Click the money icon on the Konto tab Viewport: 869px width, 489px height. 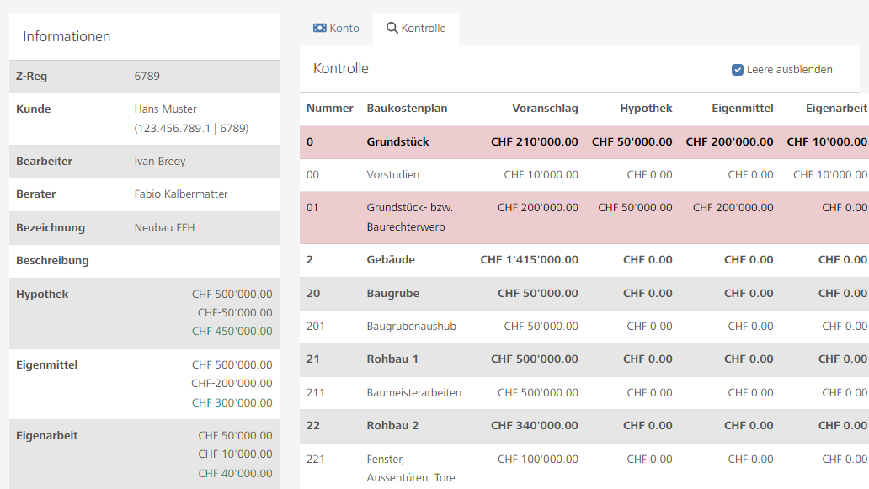pyautogui.click(x=319, y=28)
